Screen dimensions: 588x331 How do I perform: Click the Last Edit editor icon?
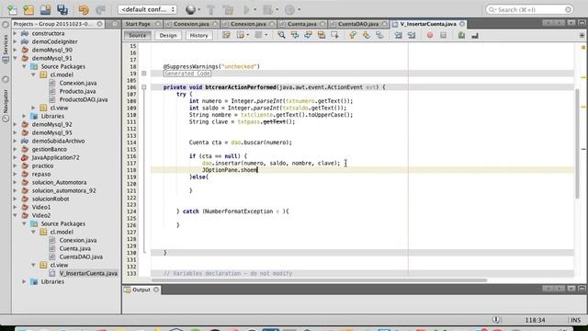pyautogui.click(x=226, y=35)
